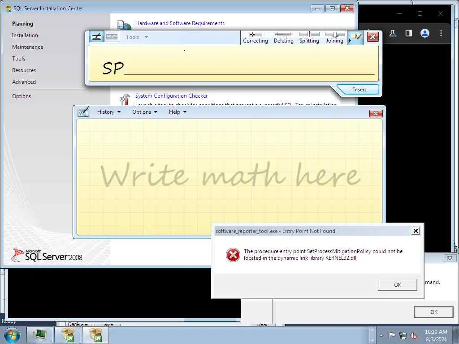Select Options in the left navigation

coord(22,96)
